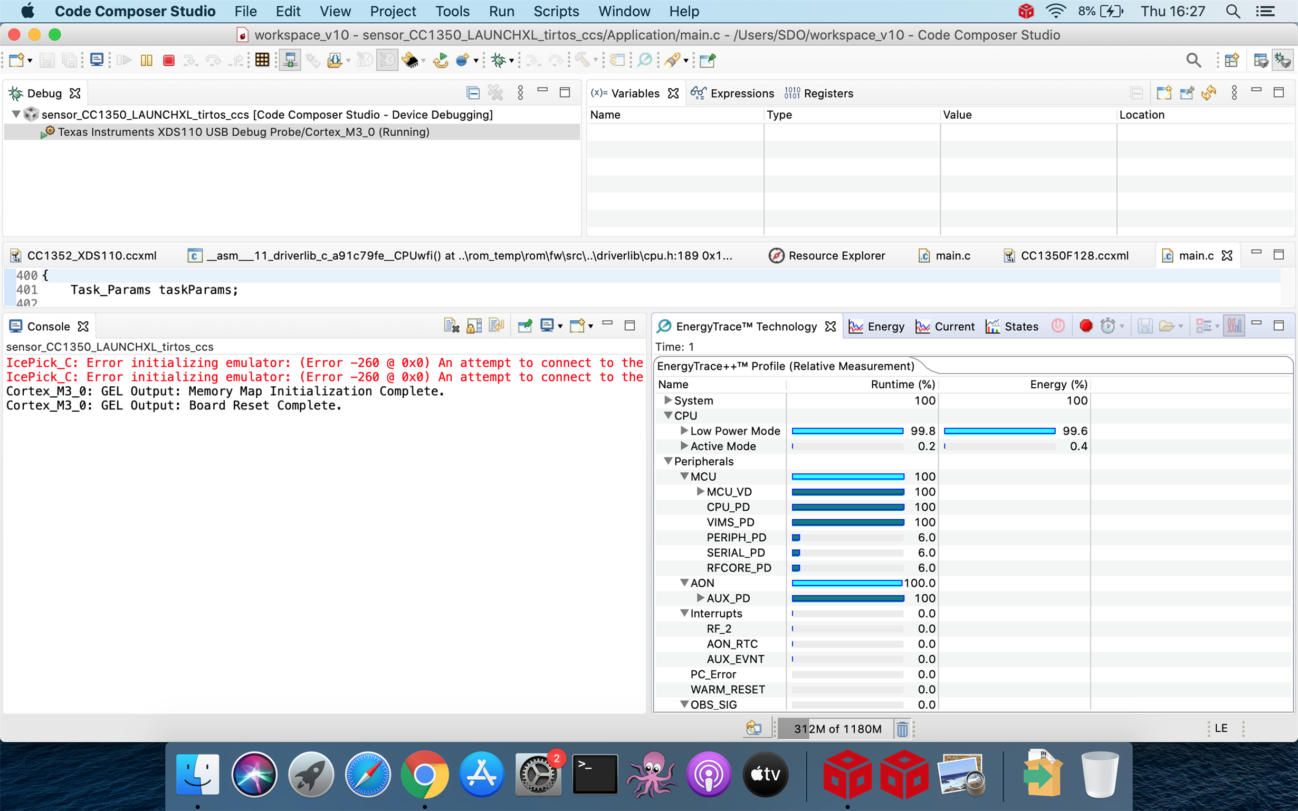Click the Suspend (pause) debug button
Screen dimensions: 1298x811
tap(147, 60)
